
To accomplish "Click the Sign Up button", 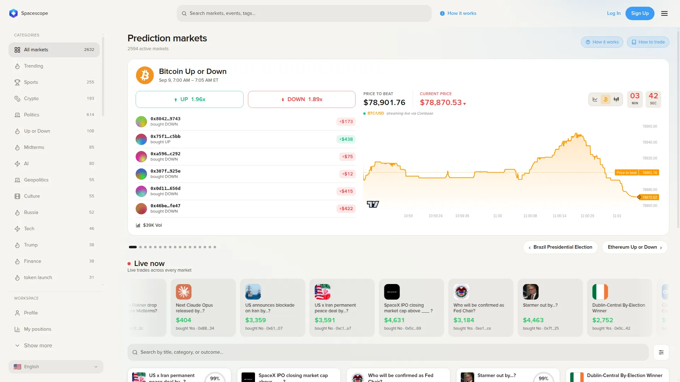I will coord(640,13).
